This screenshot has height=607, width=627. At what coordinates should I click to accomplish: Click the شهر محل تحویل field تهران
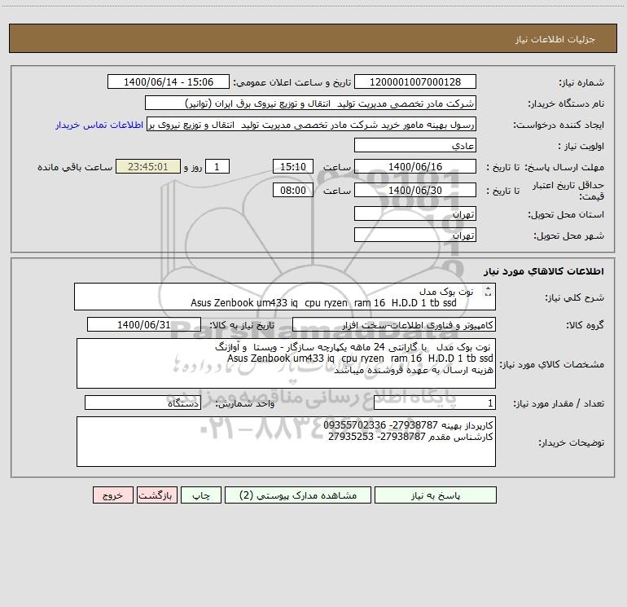[415, 235]
